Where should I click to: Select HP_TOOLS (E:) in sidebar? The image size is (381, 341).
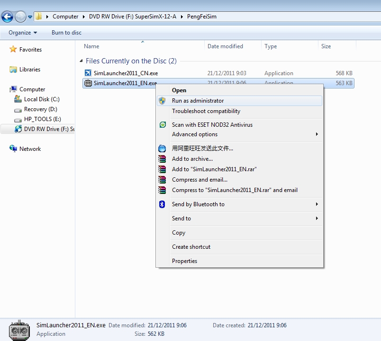[43, 119]
